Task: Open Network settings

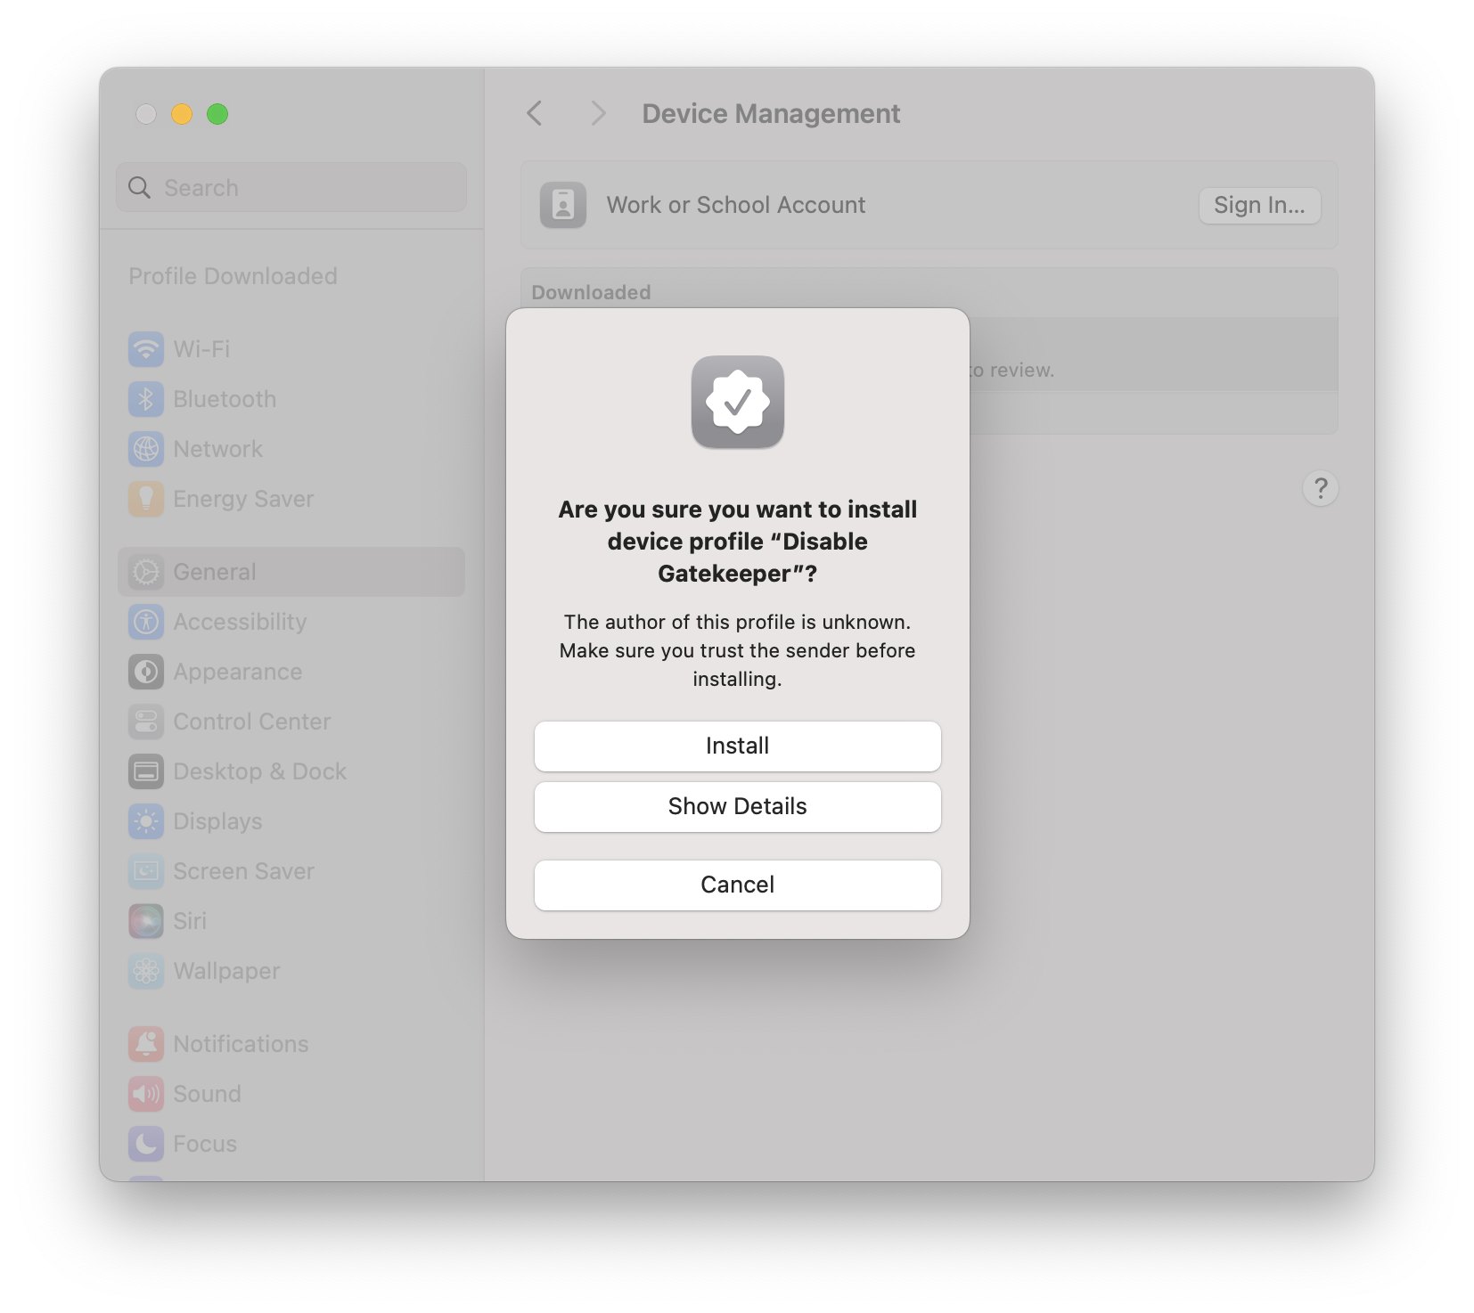Action: [x=217, y=449]
